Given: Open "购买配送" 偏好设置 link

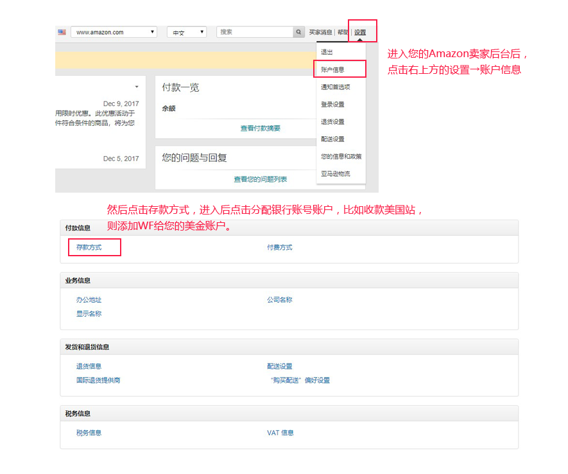Looking at the screenshot, I should [300, 380].
